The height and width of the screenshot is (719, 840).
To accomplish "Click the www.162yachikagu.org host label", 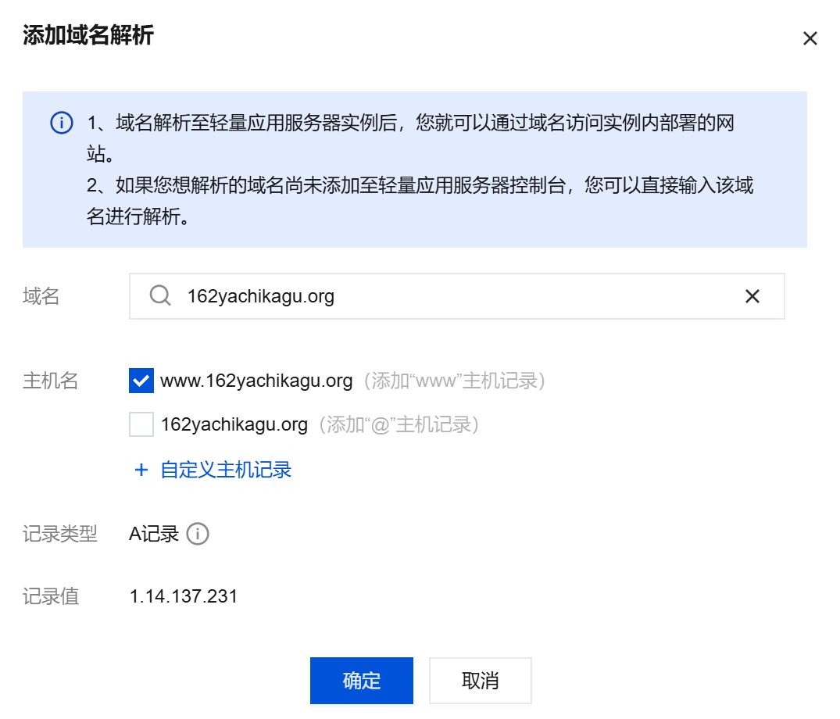I will (256, 381).
